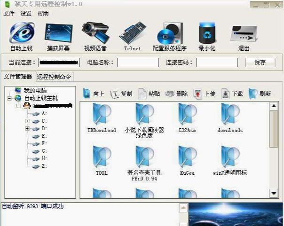284x226 pixels.
Task: Expand the C: drive tree node
Action: [27, 121]
